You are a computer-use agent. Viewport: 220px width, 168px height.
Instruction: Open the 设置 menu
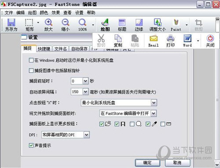[x=79, y=13]
